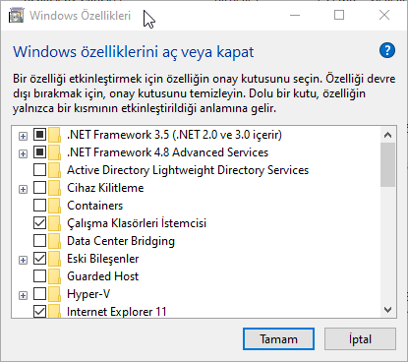
Task: Click folder icon beside Active Directory Lightweight Directory Services
Action: point(54,170)
